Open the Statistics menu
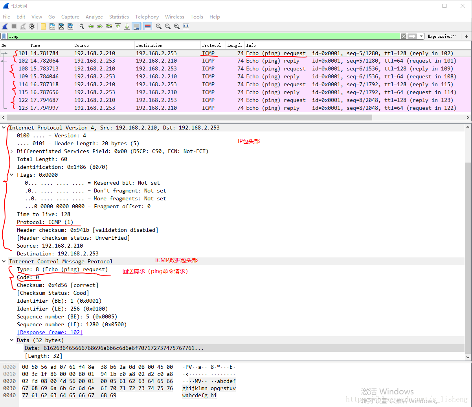The height and width of the screenshot is (407, 472). tap(119, 17)
